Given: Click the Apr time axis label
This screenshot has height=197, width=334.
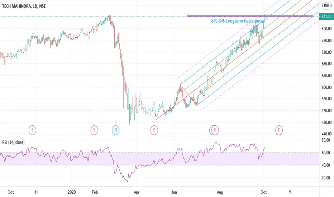Looking at the screenshot, I should [x=137, y=192].
